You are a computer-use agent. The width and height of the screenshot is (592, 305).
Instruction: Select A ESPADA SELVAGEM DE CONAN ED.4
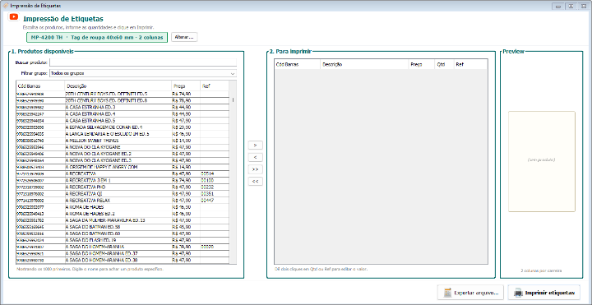(123, 127)
